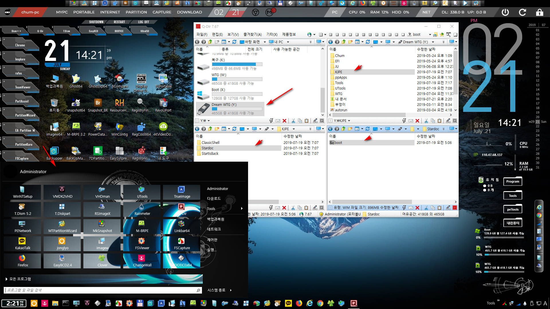The height and width of the screenshot is (309, 550).
Task: Open BCompare desktop icon
Action: pyautogui.click(x=120, y=81)
